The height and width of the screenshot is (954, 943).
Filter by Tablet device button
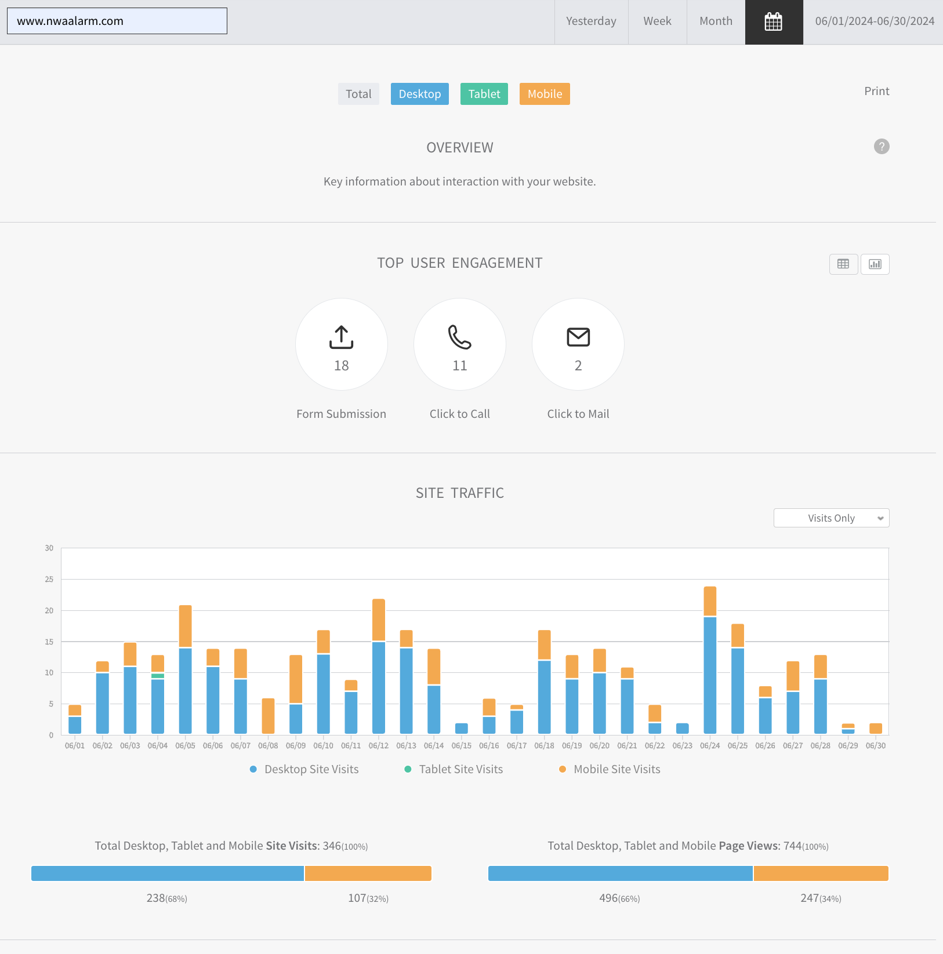pos(484,94)
